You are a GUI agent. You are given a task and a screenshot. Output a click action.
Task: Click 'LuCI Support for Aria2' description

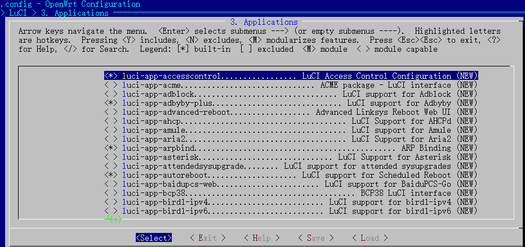402,139
